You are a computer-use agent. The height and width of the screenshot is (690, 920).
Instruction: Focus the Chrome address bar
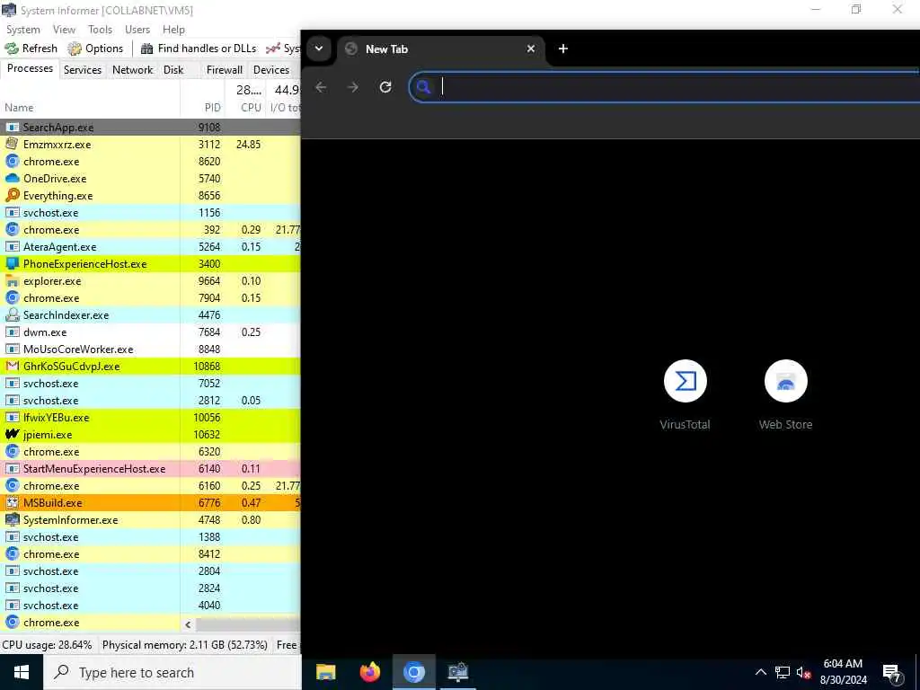point(664,87)
